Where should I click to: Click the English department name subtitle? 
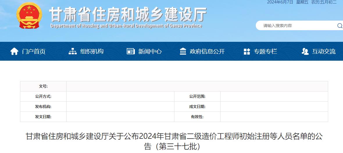pyautogui.click(x=126, y=26)
